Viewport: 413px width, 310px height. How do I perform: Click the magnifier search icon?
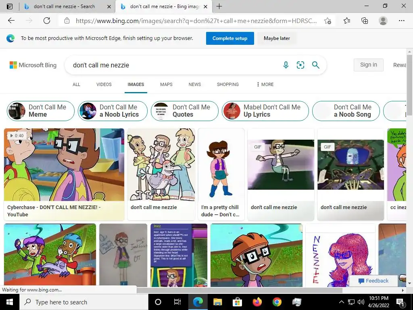coord(315,65)
